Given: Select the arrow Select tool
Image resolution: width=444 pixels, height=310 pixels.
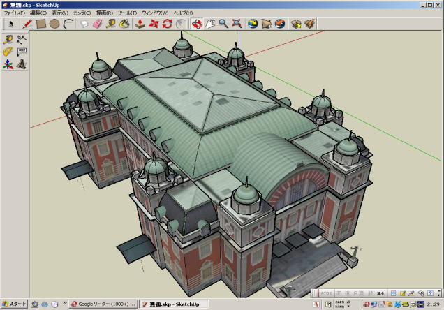Looking at the screenshot, I should pyautogui.click(x=11, y=24).
